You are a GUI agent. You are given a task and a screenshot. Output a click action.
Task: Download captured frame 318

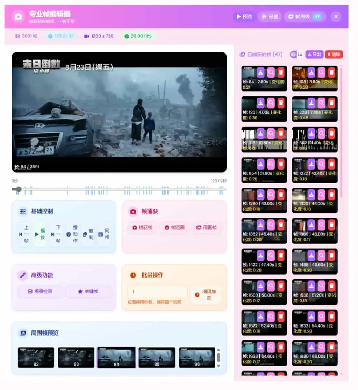point(260,134)
